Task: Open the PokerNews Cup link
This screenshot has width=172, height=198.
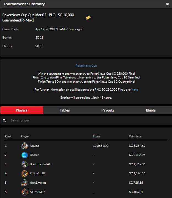Action: point(86,66)
